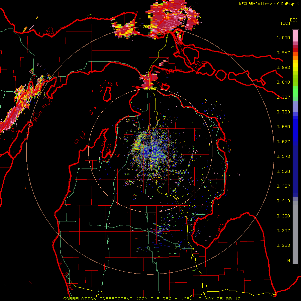Select the 0.947 legend value

(x=283, y=53)
